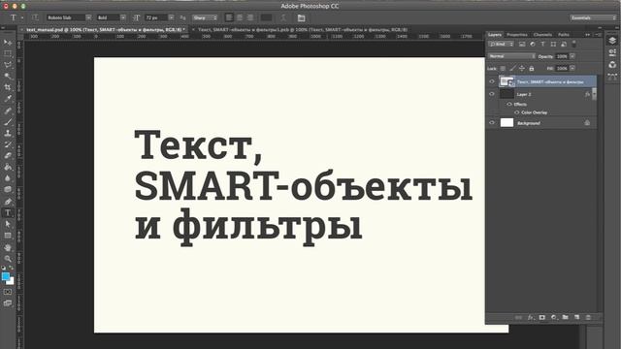Viewport: 621px width, 349px height.
Task: Open the Sharp anti-aliasing dropdown
Action: (x=205, y=17)
